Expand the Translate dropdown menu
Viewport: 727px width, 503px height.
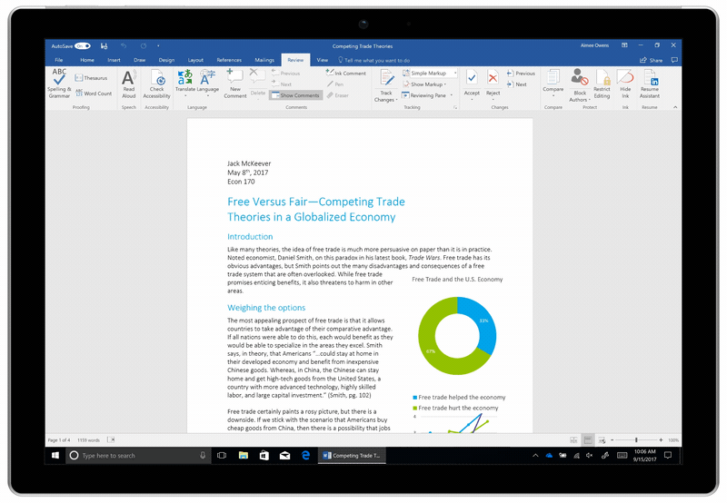click(x=185, y=95)
